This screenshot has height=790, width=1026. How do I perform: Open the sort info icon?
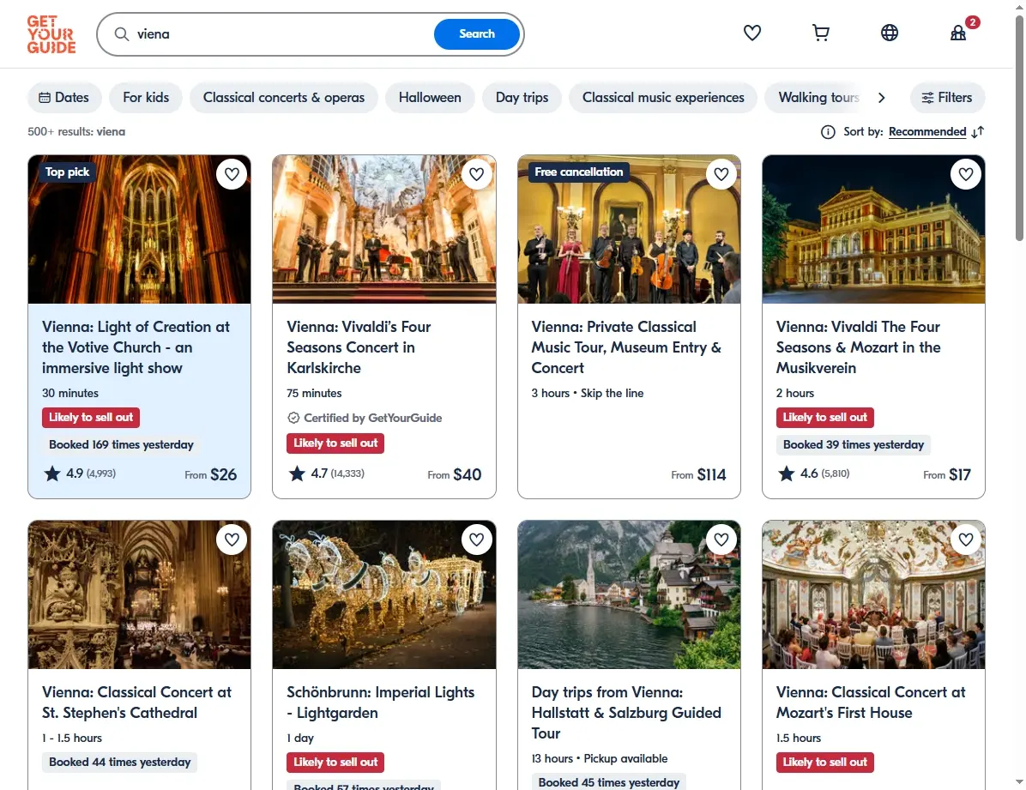[x=828, y=132]
